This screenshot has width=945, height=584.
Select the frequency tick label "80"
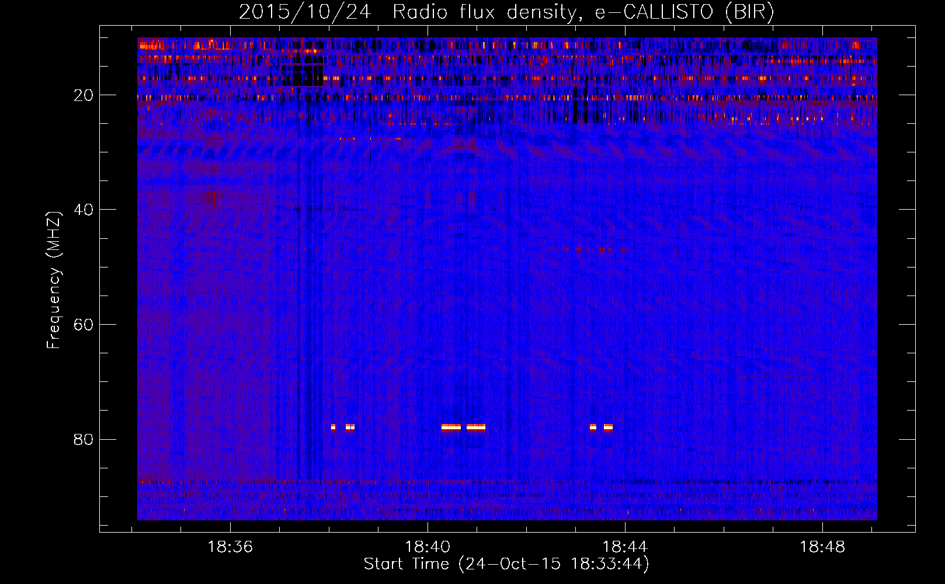point(84,439)
